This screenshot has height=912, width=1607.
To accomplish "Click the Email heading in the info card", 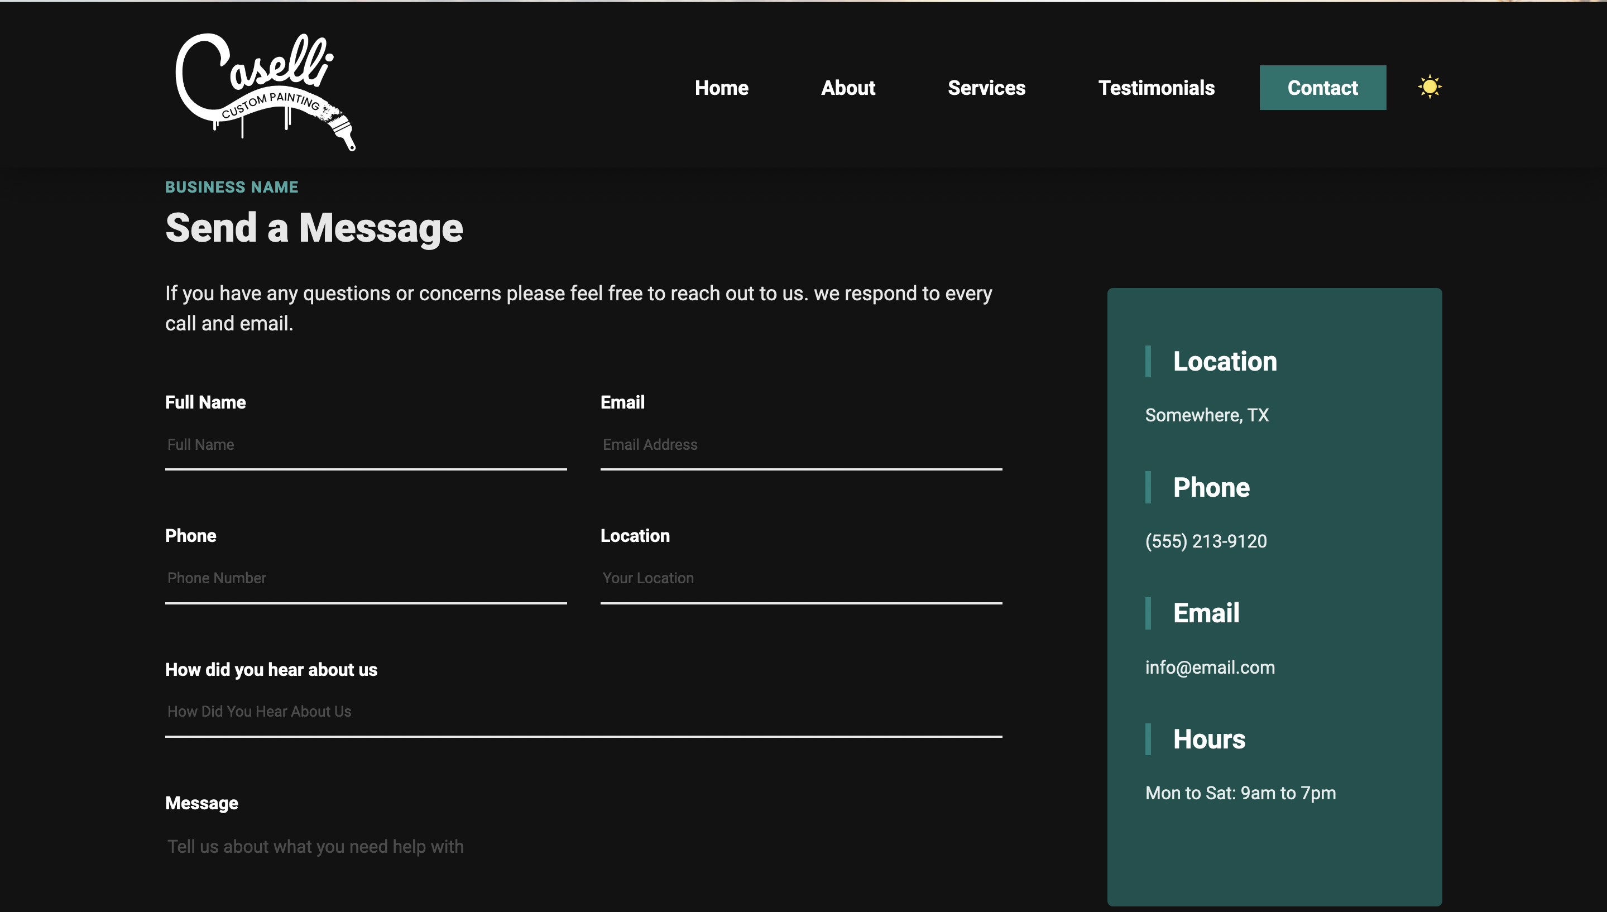I will coord(1206,613).
